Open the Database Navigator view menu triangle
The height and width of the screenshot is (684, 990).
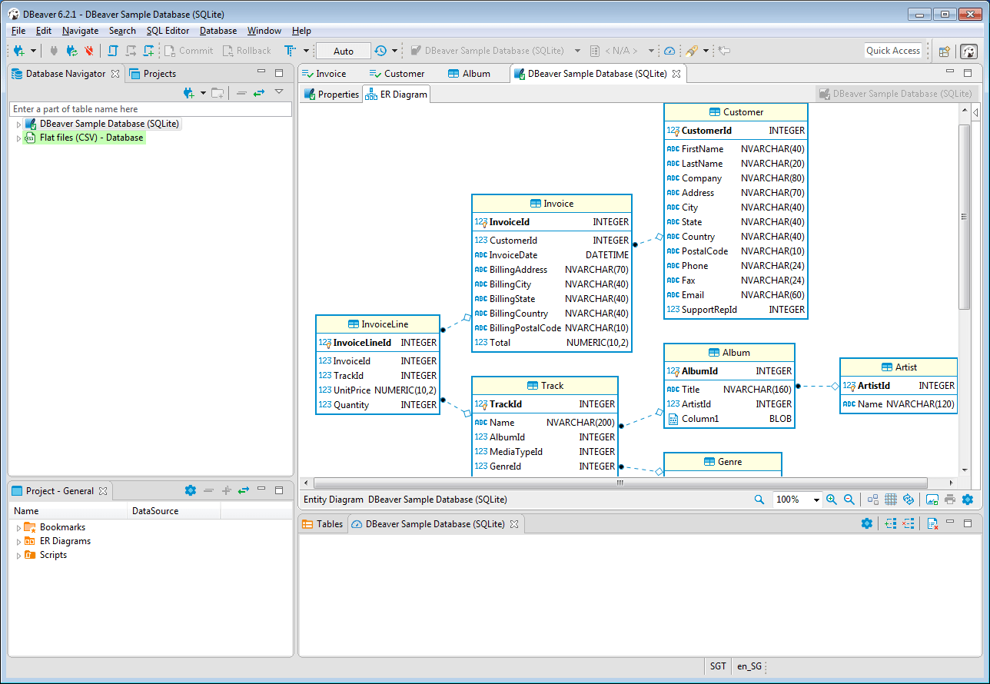279,92
